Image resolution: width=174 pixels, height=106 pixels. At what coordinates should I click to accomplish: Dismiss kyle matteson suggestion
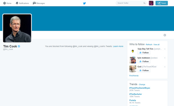[165, 58]
